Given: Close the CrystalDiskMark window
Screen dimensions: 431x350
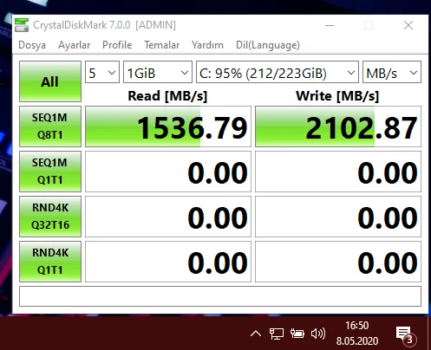Looking at the screenshot, I should 408,25.
